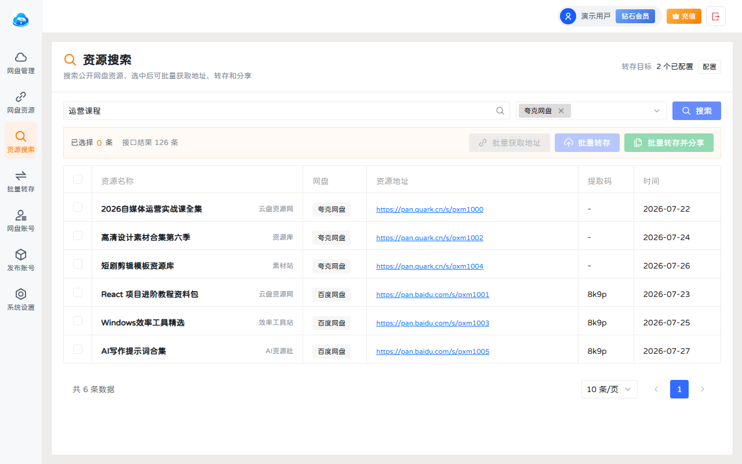Remove the 夸克网盘 filter tag
Viewport: 742px width, 464px height.
[x=561, y=111]
